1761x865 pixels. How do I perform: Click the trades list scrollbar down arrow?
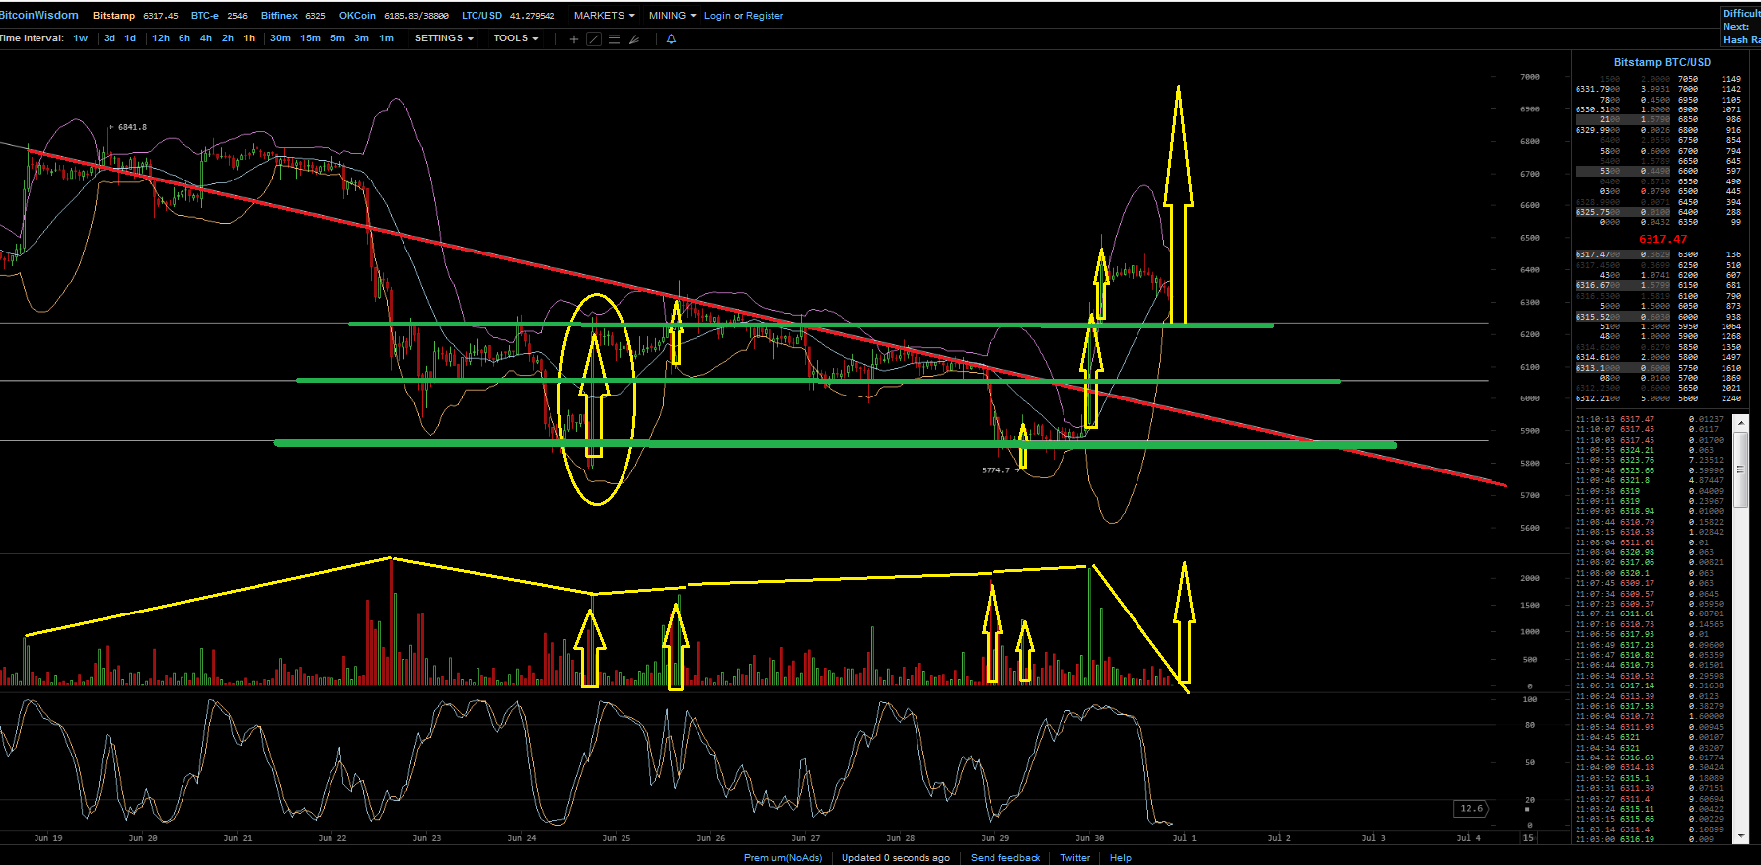tap(1741, 836)
